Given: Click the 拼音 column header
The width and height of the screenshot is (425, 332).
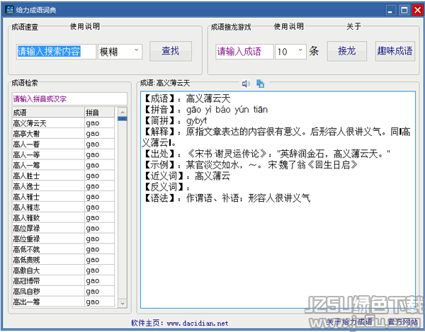Looking at the screenshot, I should pos(99,113).
